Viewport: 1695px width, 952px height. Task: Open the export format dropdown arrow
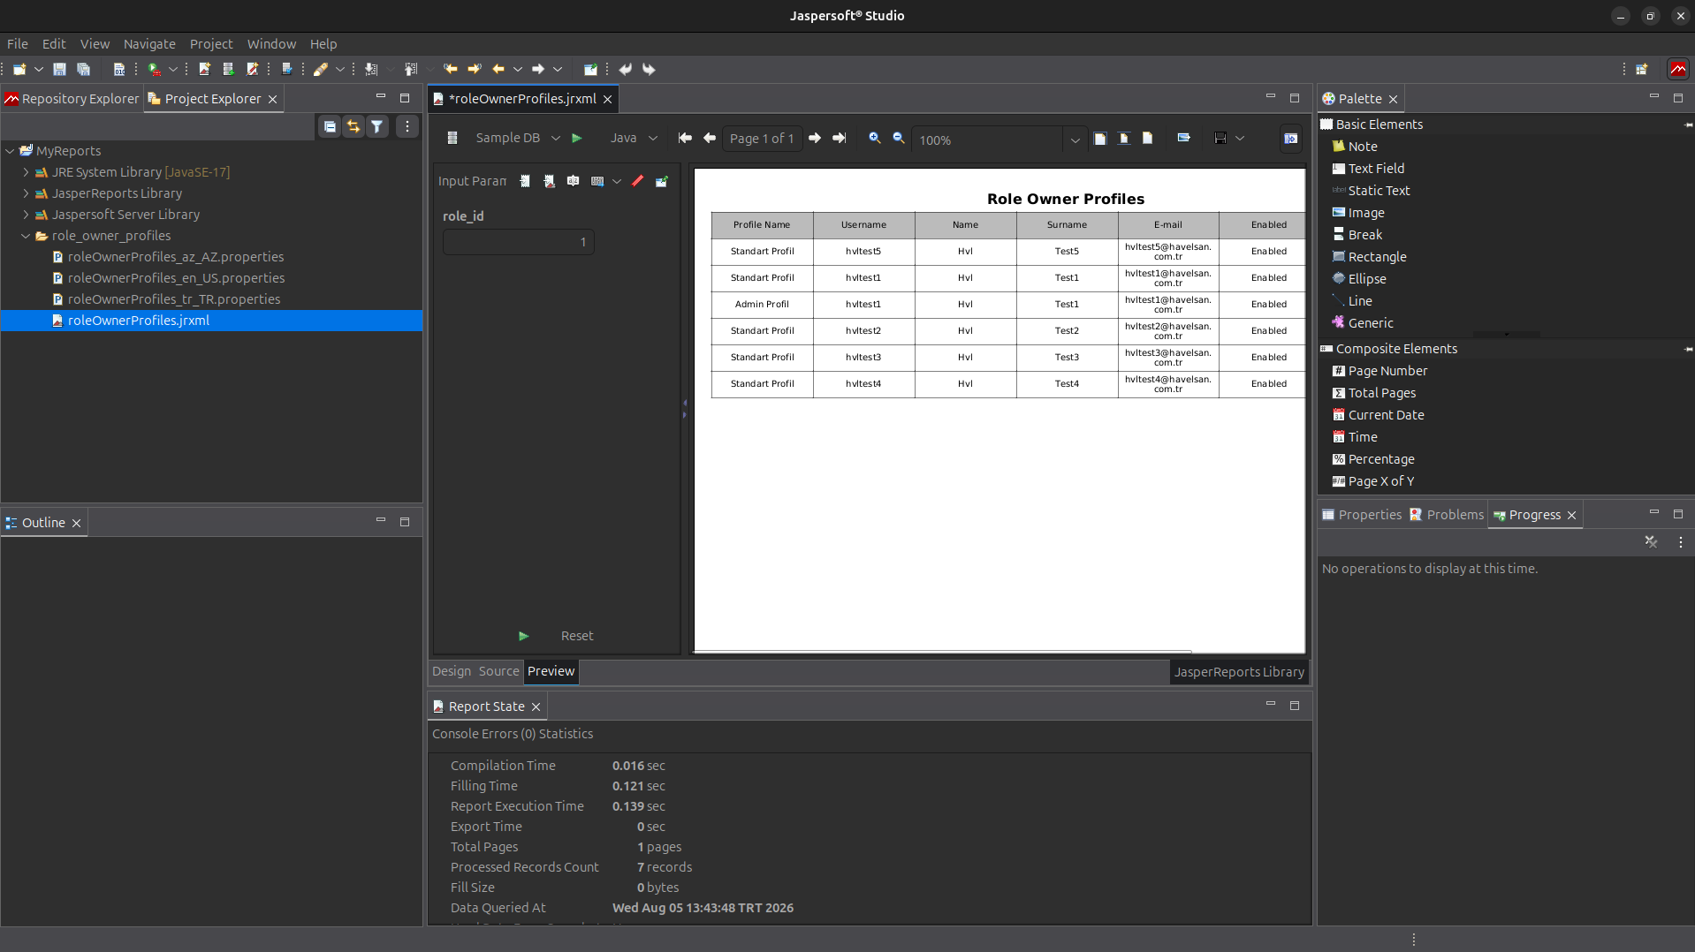click(x=1240, y=138)
